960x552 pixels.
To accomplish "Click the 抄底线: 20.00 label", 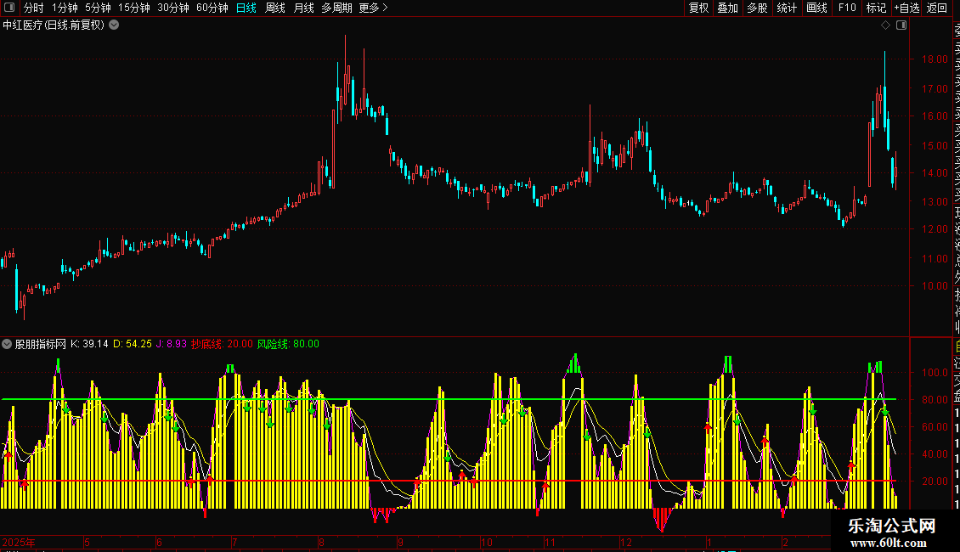I will [x=222, y=344].
